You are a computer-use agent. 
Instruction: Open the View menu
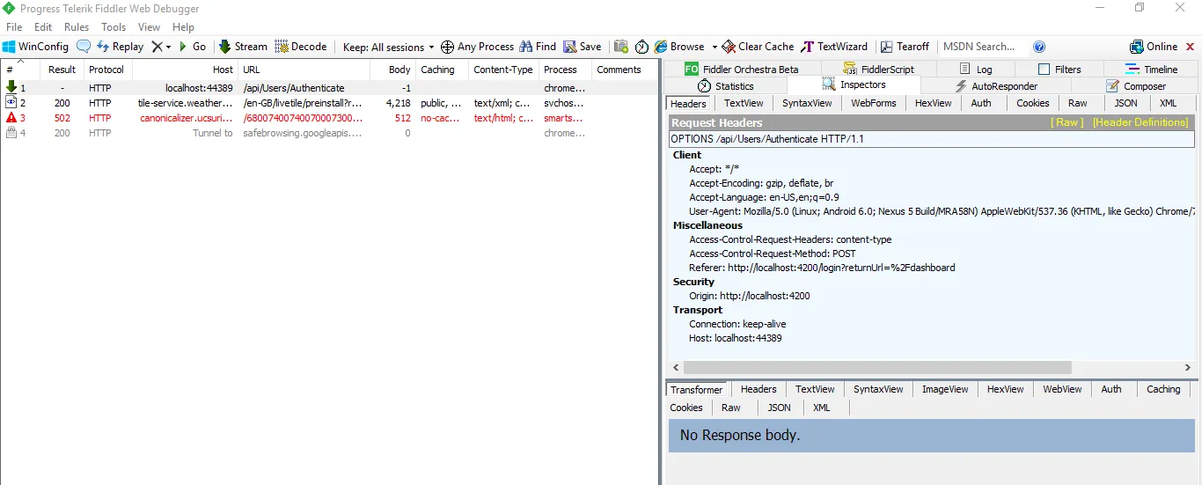[x=149, y=27]
